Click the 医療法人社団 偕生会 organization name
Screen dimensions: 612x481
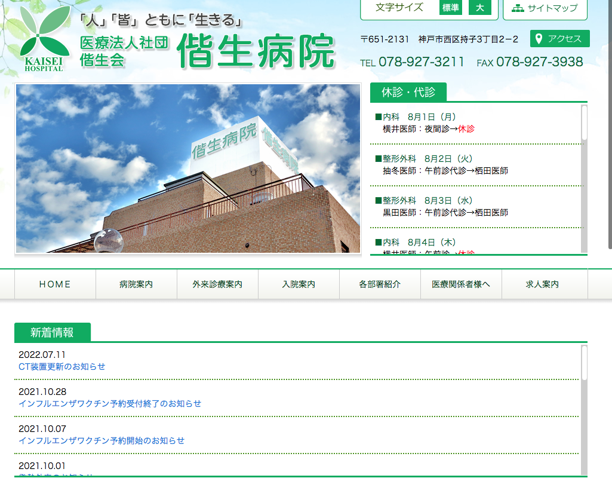(124, 51)
